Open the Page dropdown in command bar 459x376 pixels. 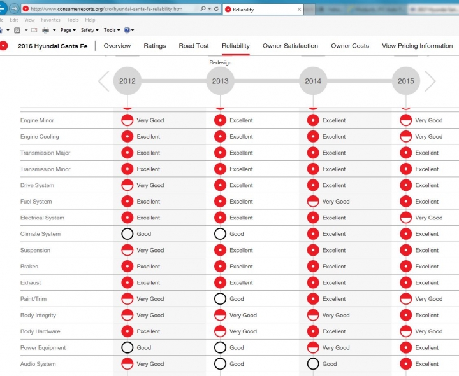click(x=68, y=30)
